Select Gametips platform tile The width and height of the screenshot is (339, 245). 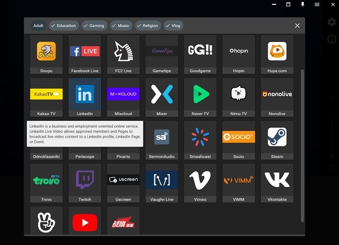tap(162, 54)
